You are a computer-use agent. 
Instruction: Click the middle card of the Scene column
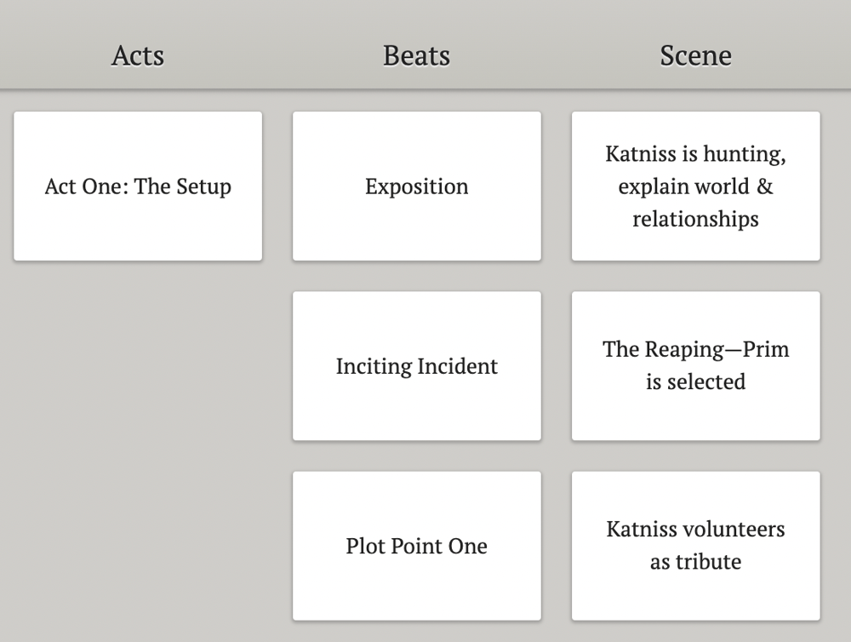(x=695, y=366)
